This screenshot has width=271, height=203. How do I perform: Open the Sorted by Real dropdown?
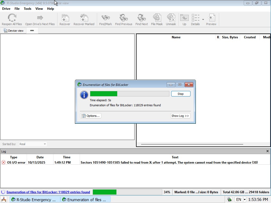click(x=33, y=144)
